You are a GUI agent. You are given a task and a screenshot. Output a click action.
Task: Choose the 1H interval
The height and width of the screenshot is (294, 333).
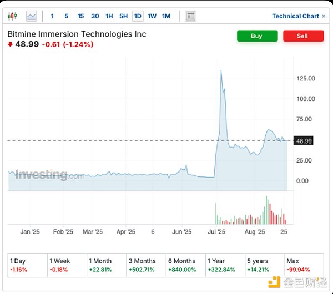tap(109, 16)
